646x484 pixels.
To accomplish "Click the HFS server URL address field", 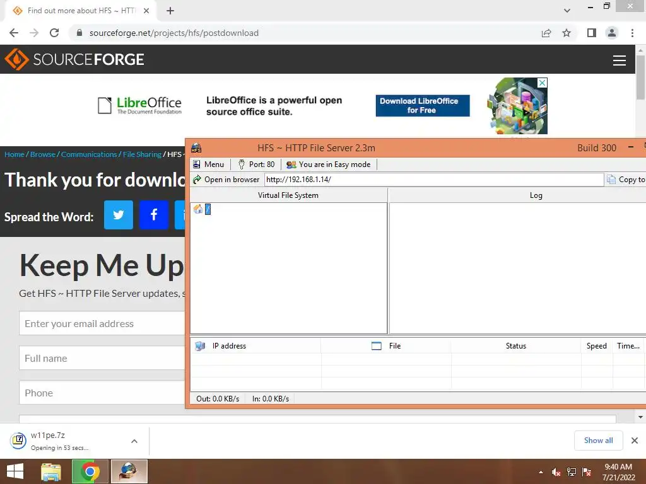I will 434,180.
